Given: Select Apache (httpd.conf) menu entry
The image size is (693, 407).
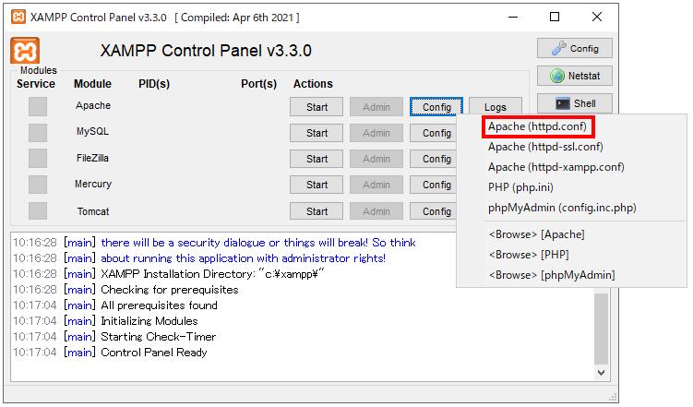Looking at the screenshot, I should (538, 126).
